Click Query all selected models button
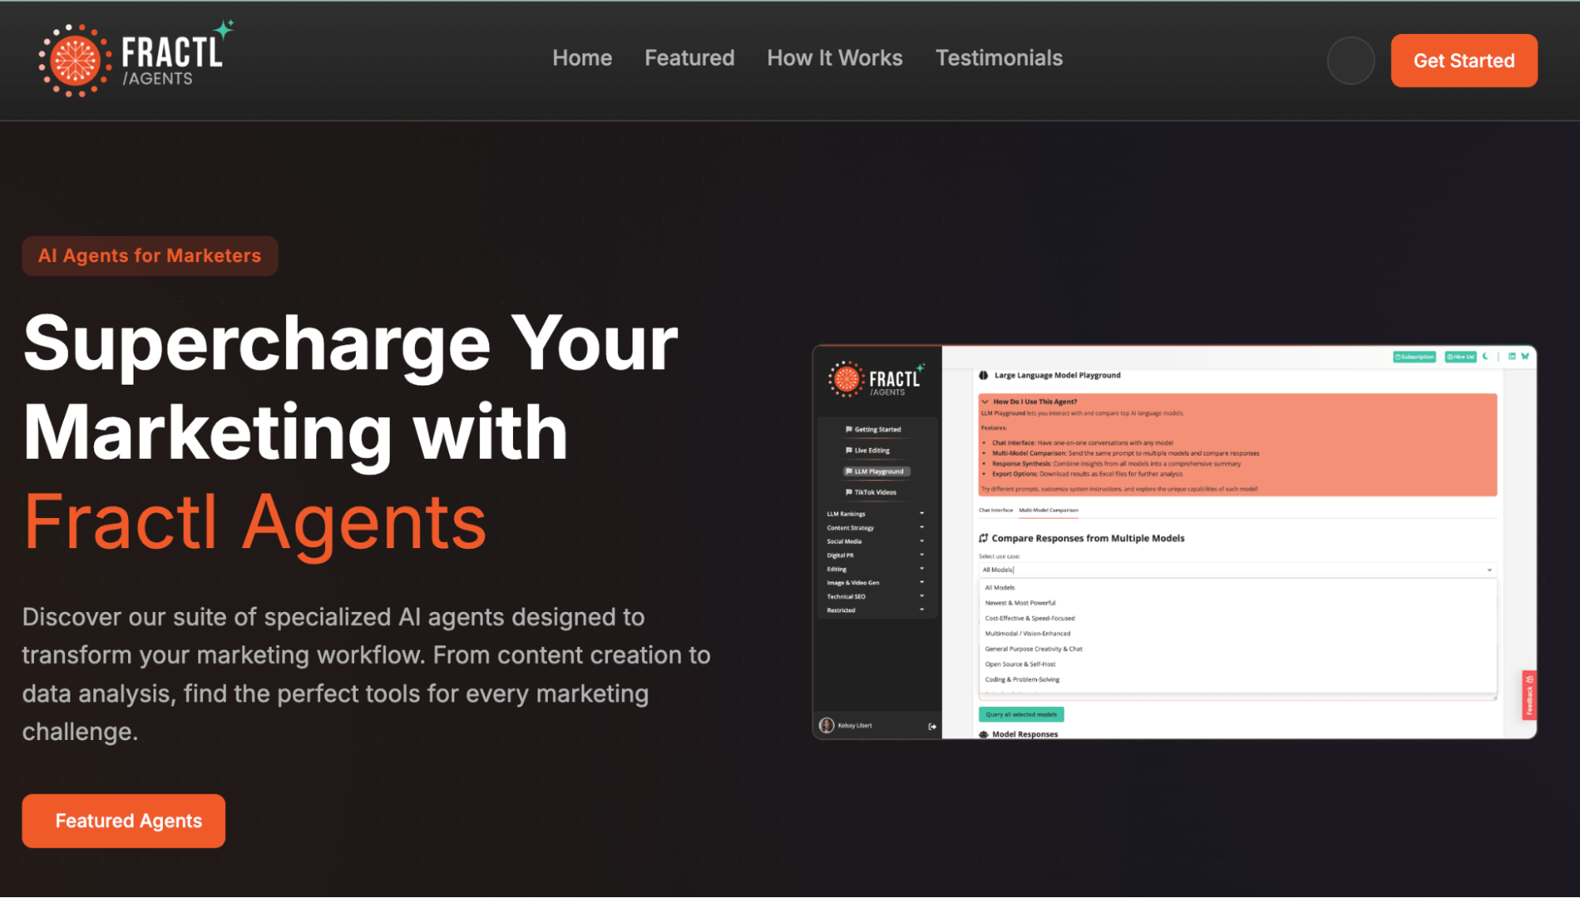Screen dimensions: 1580x898 click(1021, 714)
